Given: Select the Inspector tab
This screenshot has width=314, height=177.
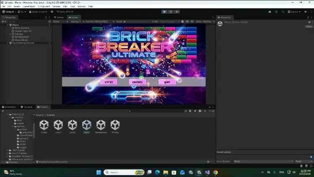Looking at the screenshot, I should click(224, 18).
